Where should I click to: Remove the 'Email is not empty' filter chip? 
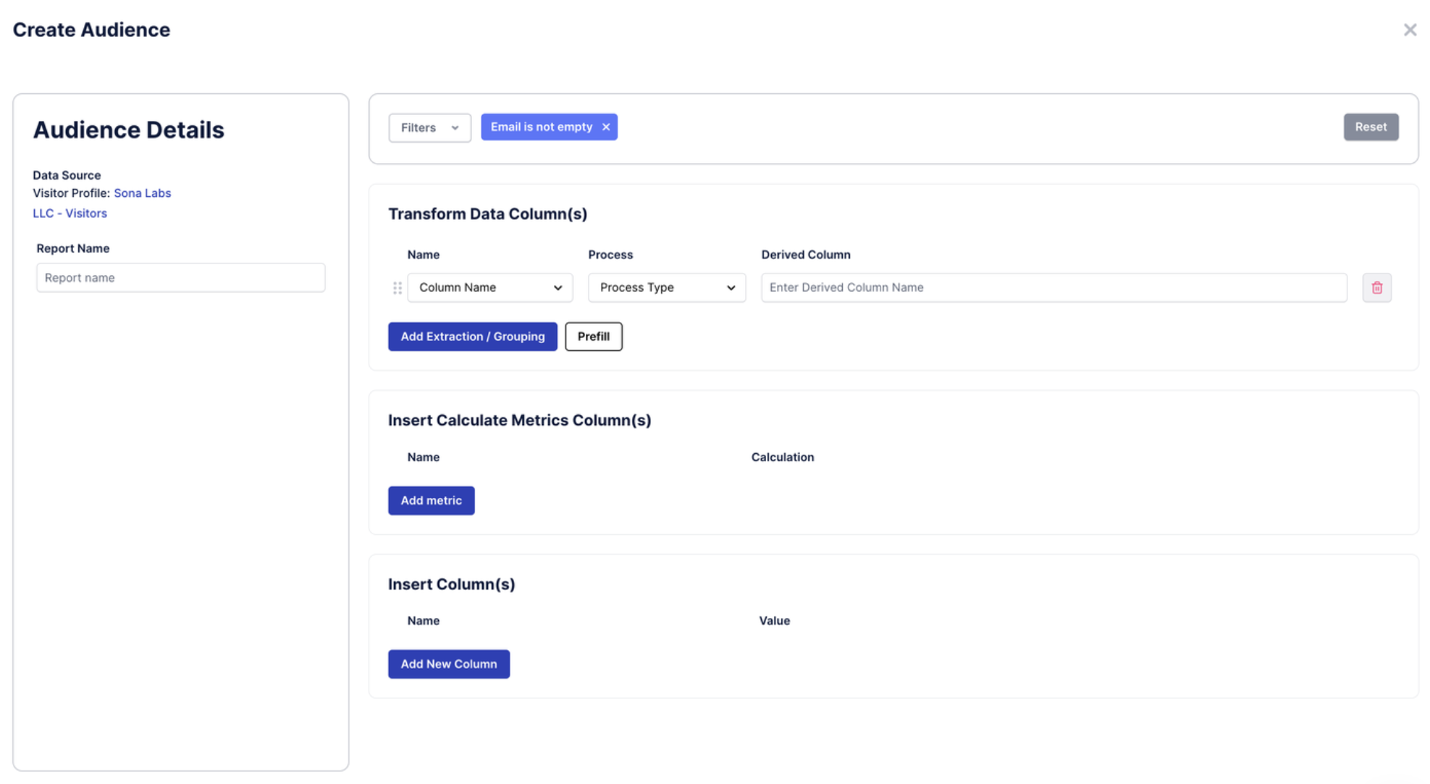606,127
